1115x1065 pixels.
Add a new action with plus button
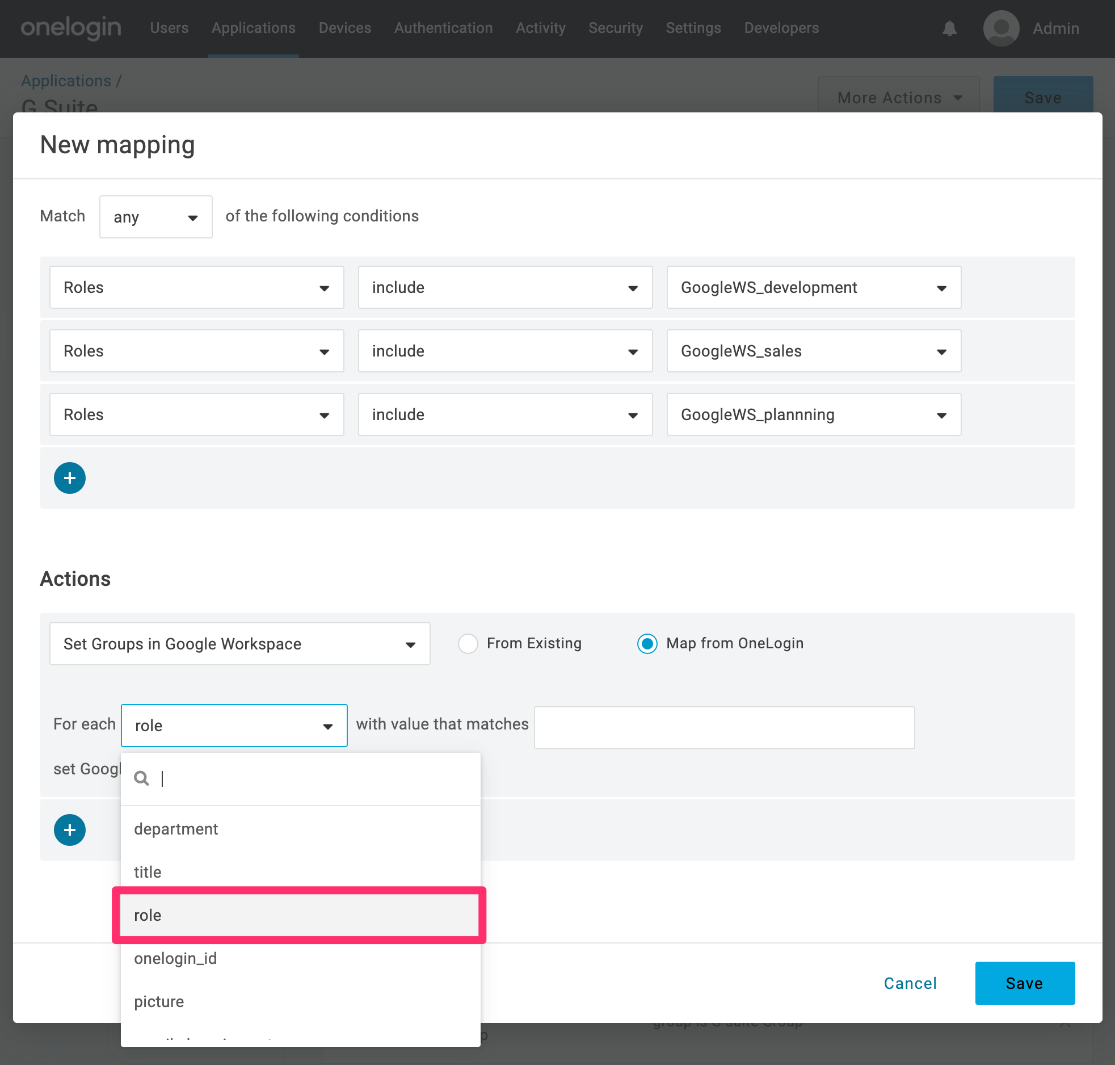pyautogui.click(x=70, y=830)
